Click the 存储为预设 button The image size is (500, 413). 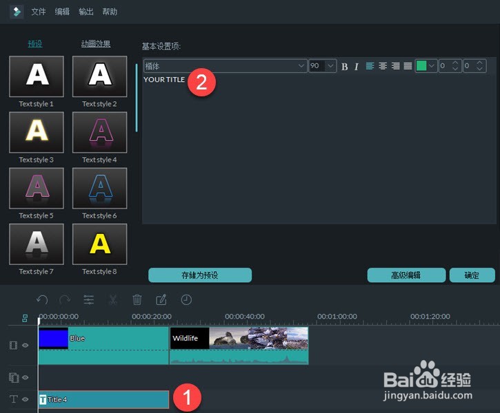click(x=200, y=275)
